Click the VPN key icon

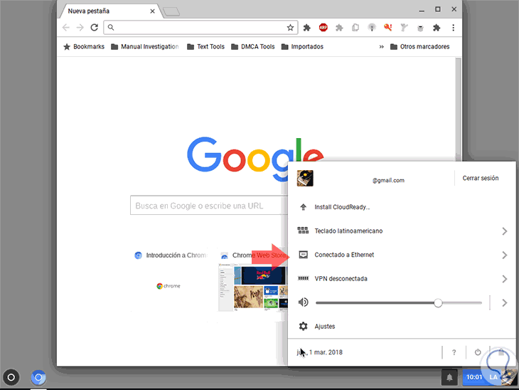(x=303, y=278)
